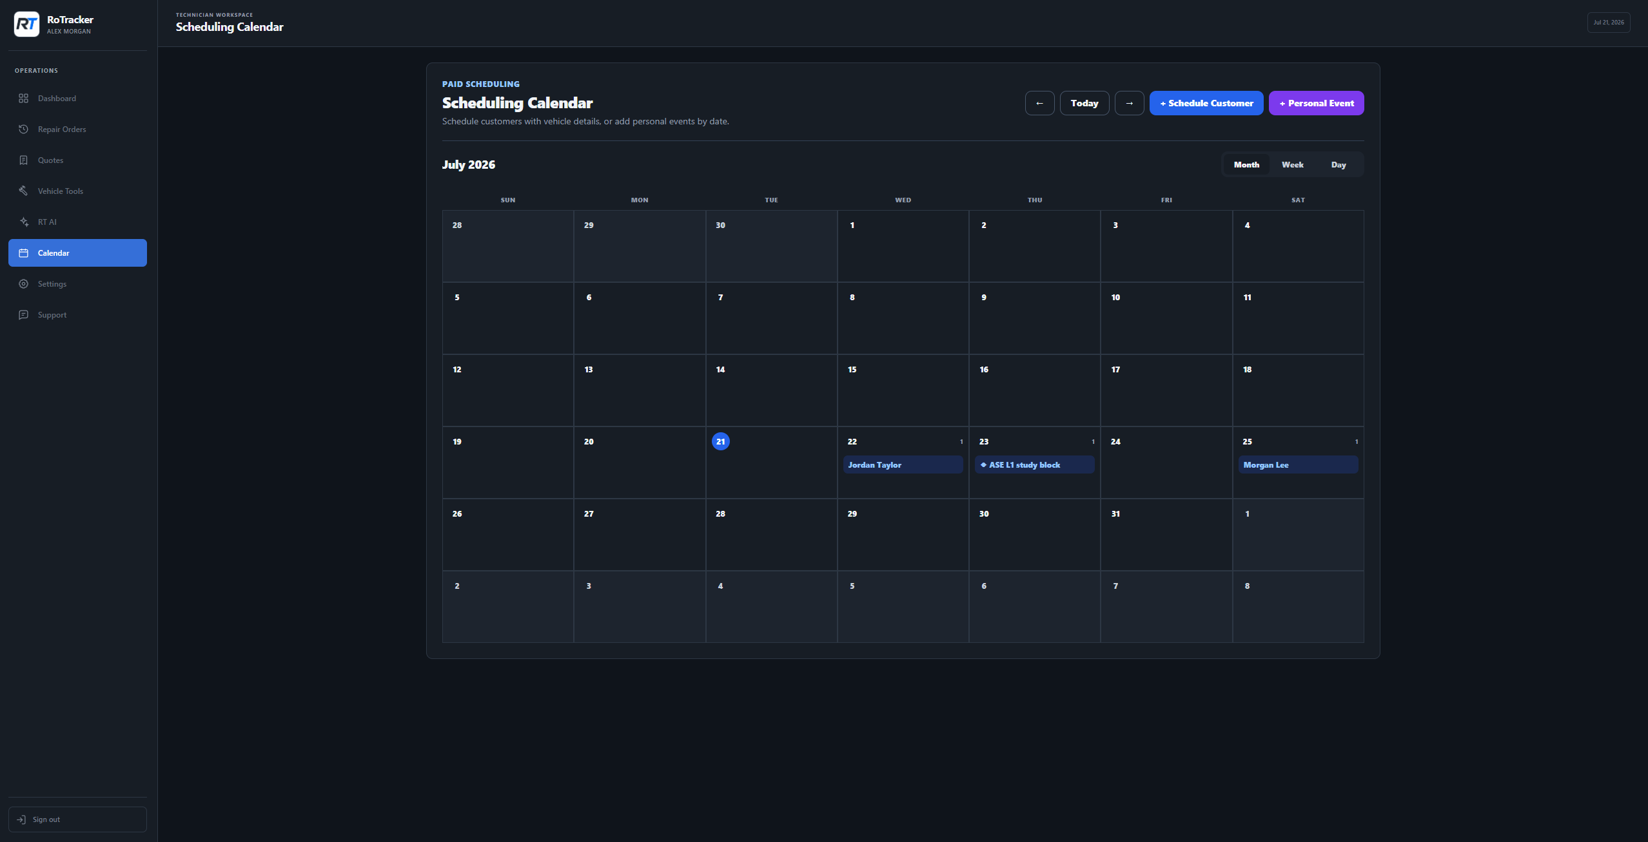Click the Dashboard grid icon in sidebar
Image resolution: width=1648 pixels, height=842 pixels.
pos(24,99)
